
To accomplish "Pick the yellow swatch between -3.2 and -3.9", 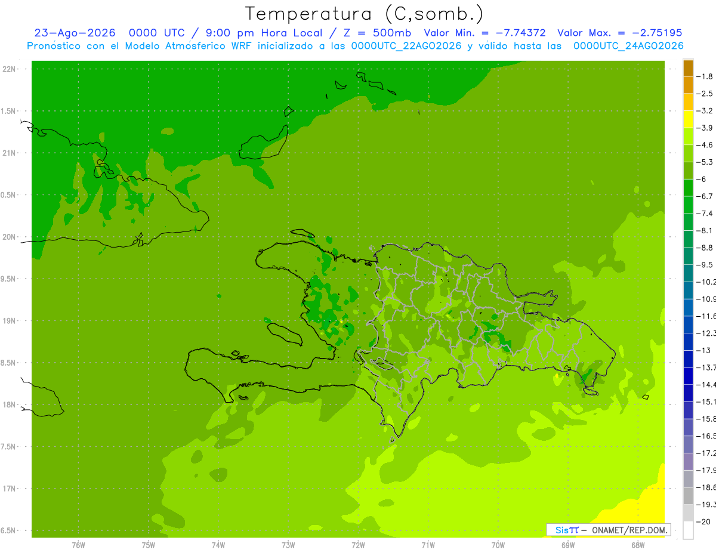I will (x=688, y=119).
